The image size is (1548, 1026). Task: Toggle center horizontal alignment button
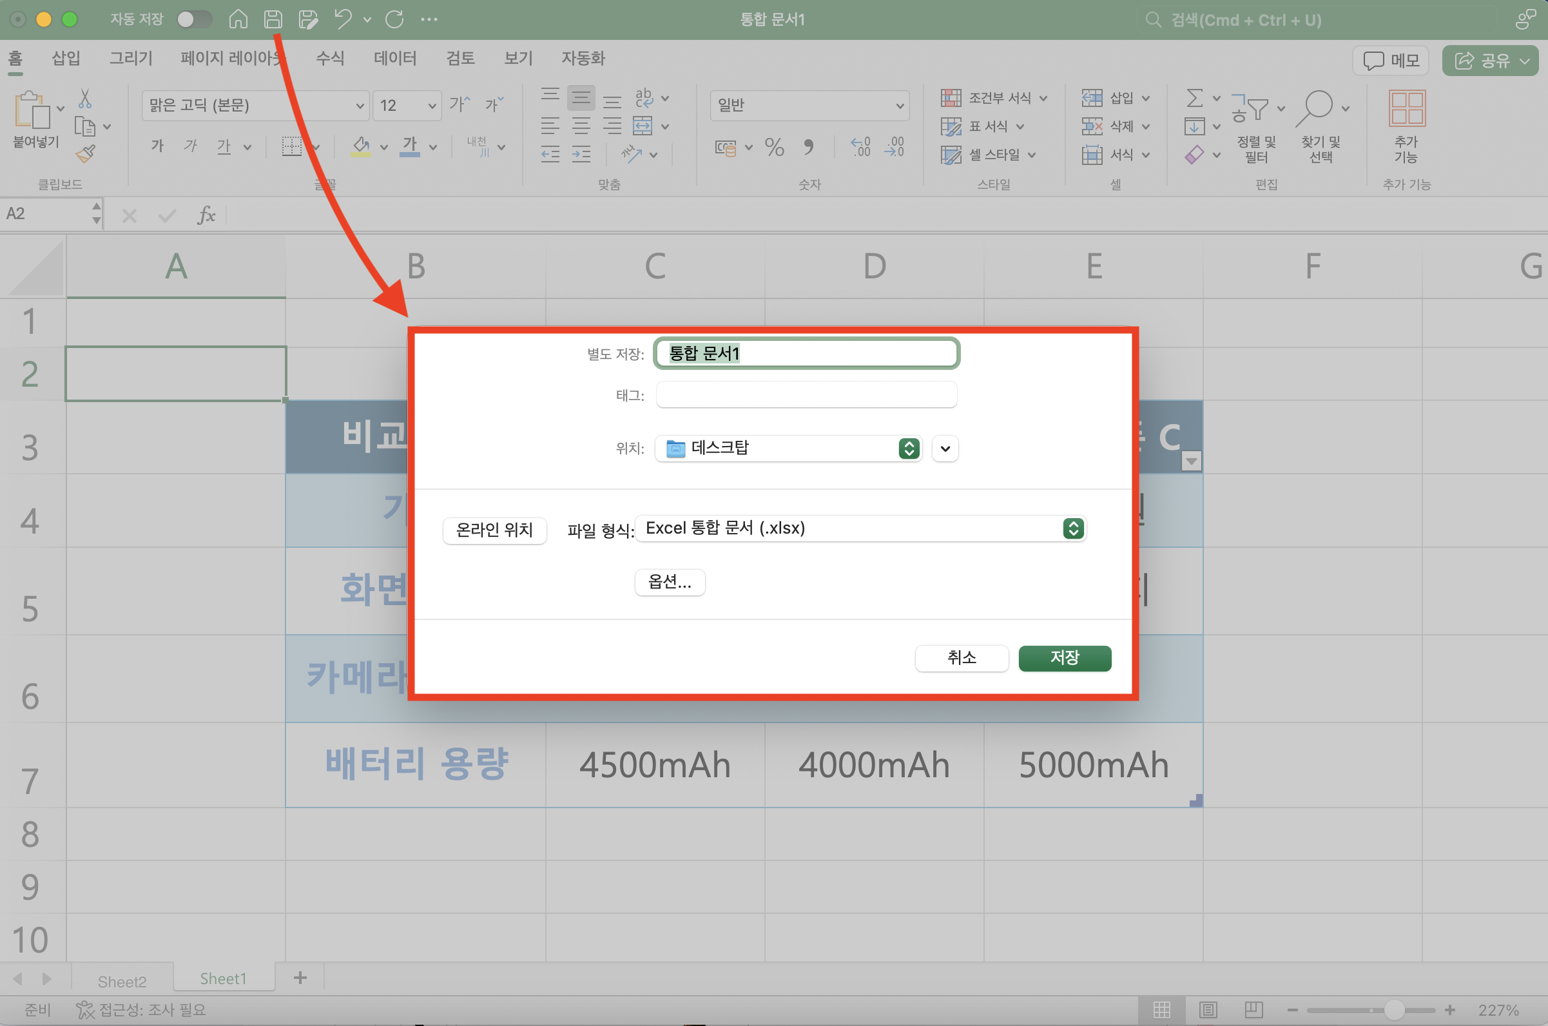[581, 126]
